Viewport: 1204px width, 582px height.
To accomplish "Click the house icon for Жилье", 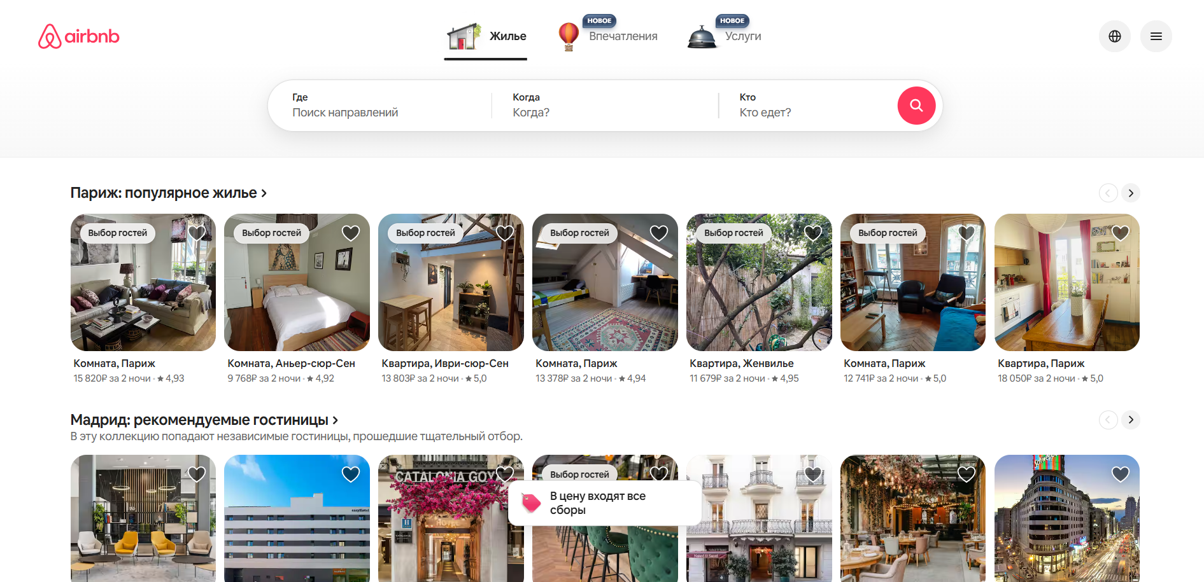I will point(463,37).
